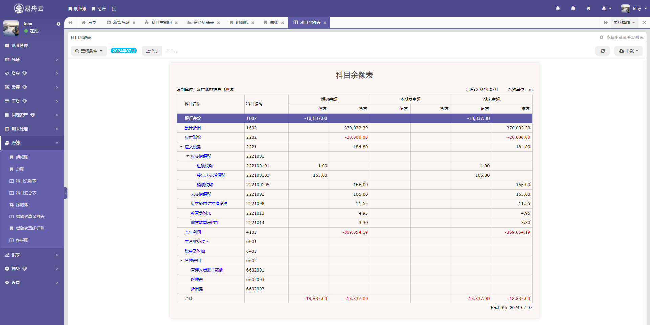Open 多栏账 in sidebar menu
The height and width of the screenshot is (325, 650).
22,240
